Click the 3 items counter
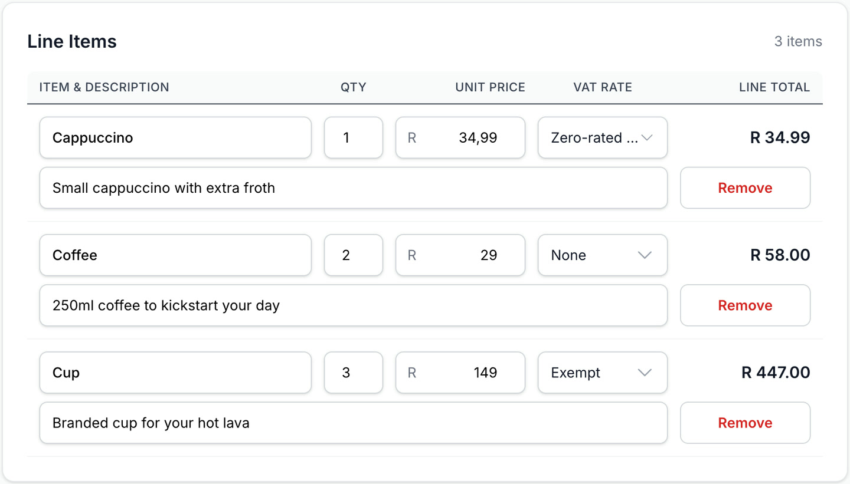Viewport: 850px width, 484px height. [x=798, y=41]
